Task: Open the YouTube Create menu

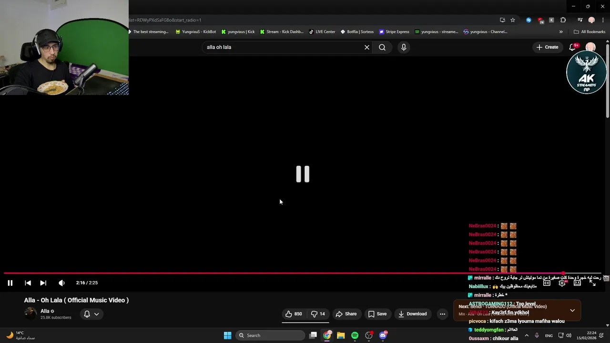Action: tap(547, 47)
